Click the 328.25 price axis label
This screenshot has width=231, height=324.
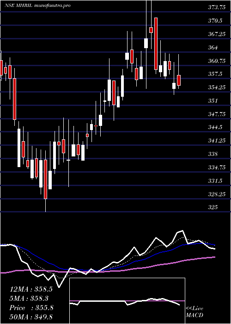pos(216,194)
